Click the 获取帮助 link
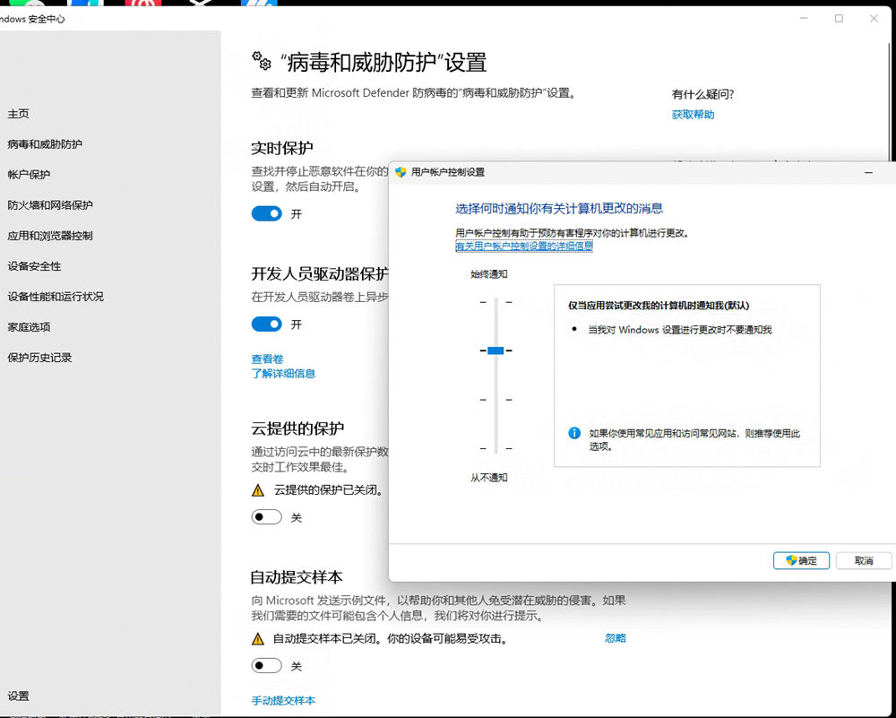Viewport: 896px width, 718px height. click(693, 115)
